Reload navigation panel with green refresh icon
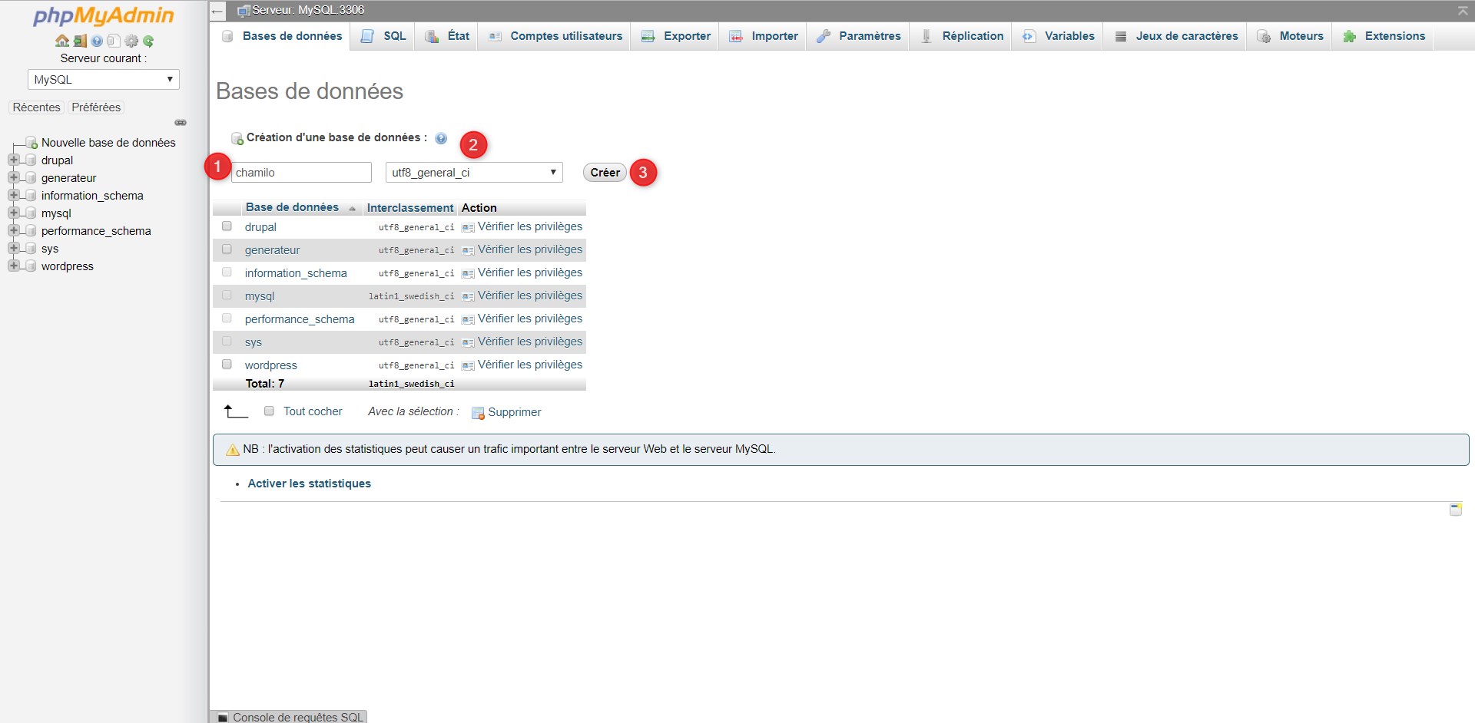The image size is (1475, 723). point(148,41)
